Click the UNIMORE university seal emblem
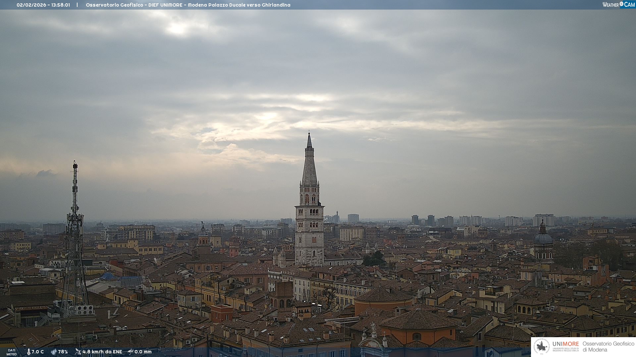The width and height of the screenshot is (636, 357). tap(542, 347)
